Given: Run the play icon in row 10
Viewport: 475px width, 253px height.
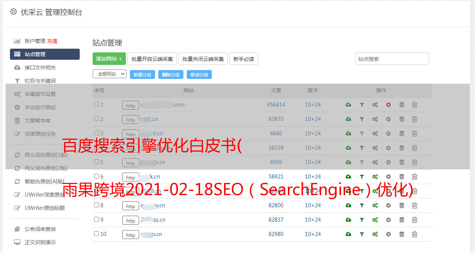Looking at the screenshot, I should click(388, 234).
